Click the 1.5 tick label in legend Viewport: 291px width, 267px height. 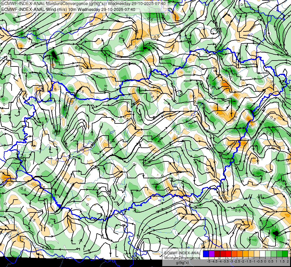(282, 261)
